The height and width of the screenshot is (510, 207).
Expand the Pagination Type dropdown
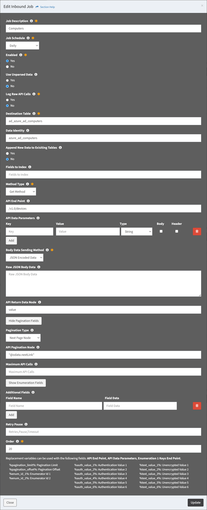23,338
